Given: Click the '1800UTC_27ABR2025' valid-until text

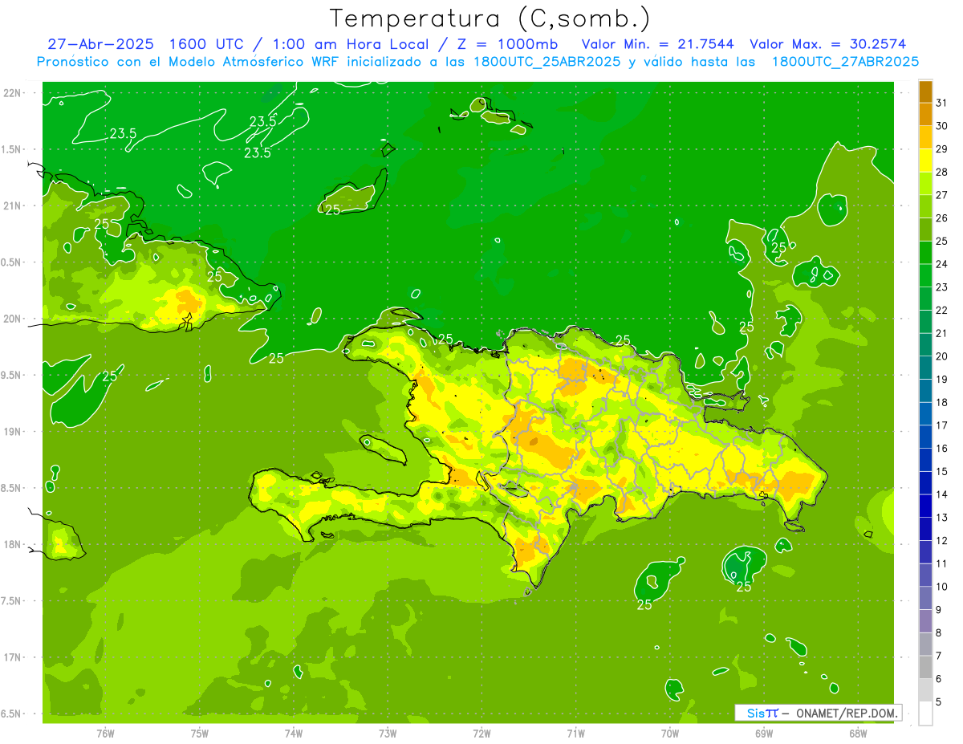Looking at the screenshot, I should click(x=845, y=62).
